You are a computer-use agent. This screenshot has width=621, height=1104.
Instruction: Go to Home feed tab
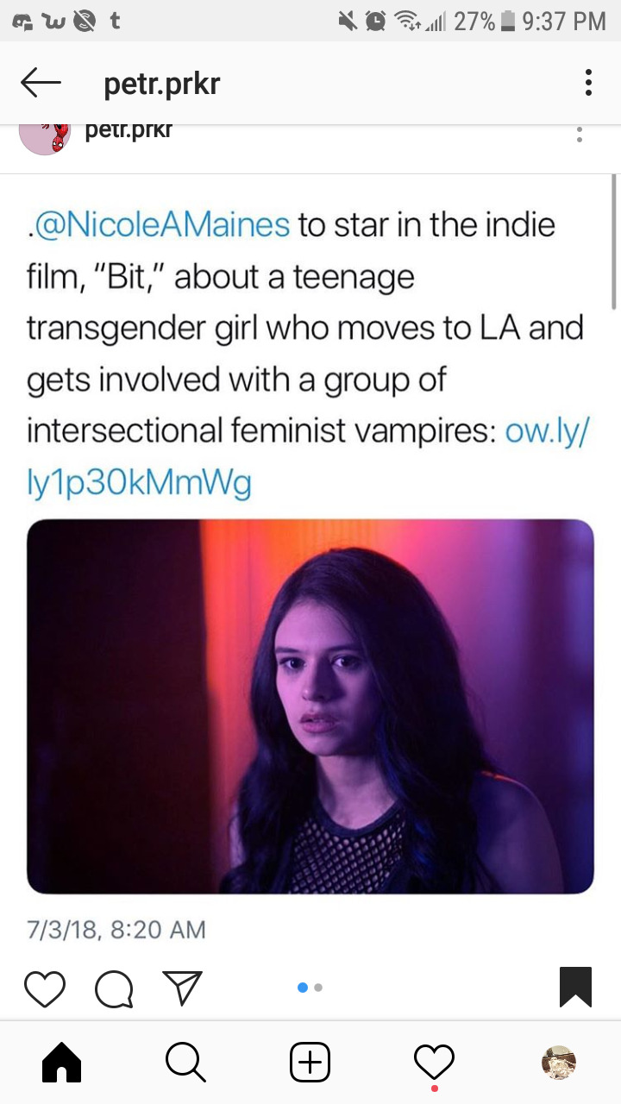[x=61, y=1063]
